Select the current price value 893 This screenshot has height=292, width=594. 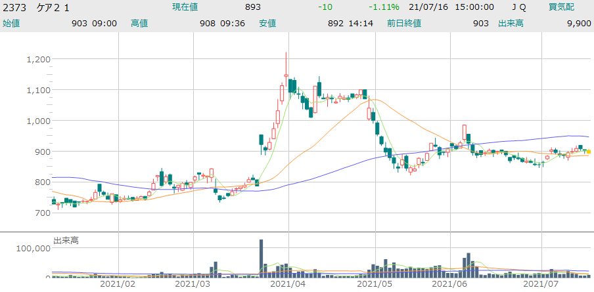(x=252, y=7)
